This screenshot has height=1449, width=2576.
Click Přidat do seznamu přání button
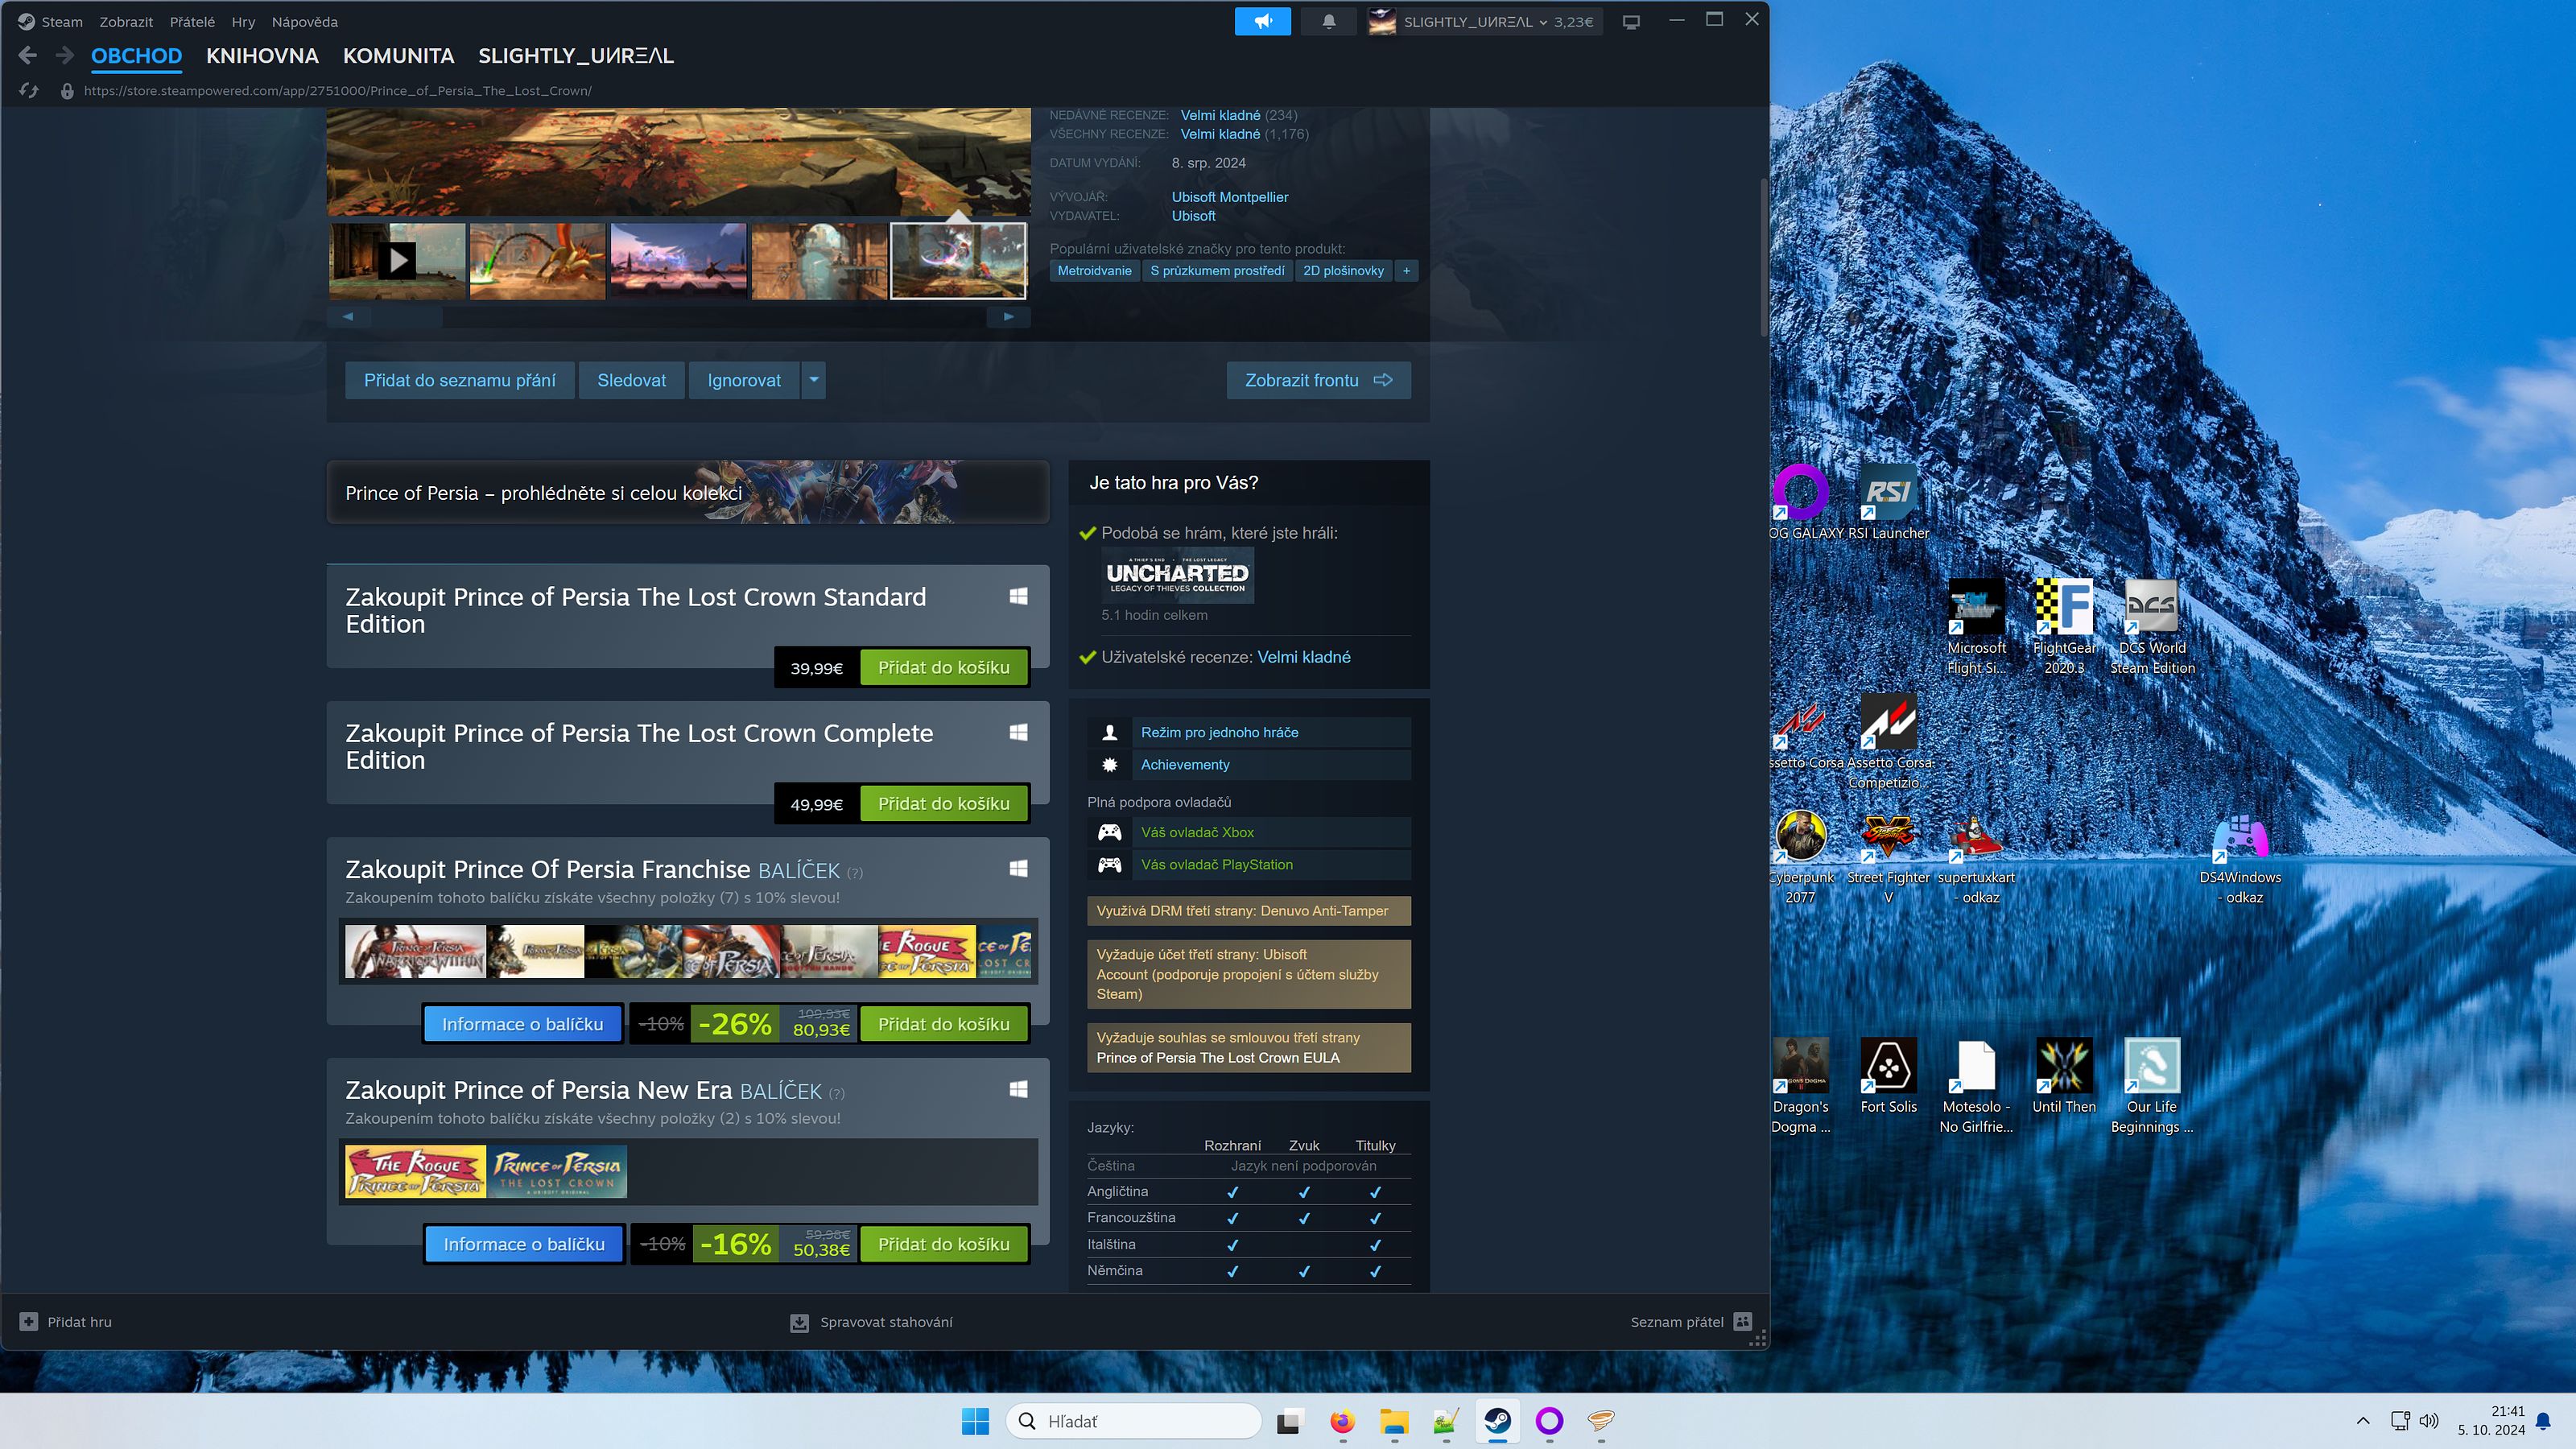coord(459,380)
